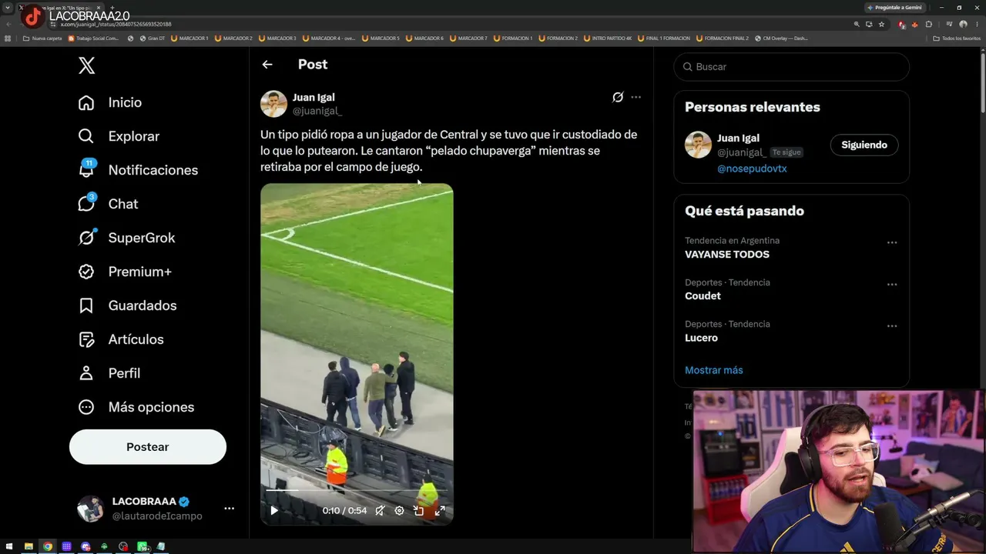
Task: Click the Siguiendo button for Juan Igal
Action: (864, 145)
